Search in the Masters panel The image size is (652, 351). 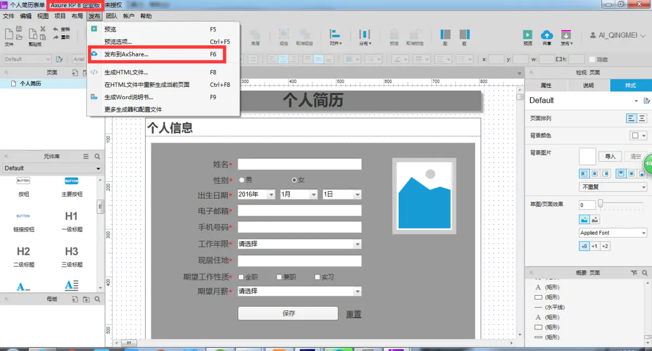(97, 299)
